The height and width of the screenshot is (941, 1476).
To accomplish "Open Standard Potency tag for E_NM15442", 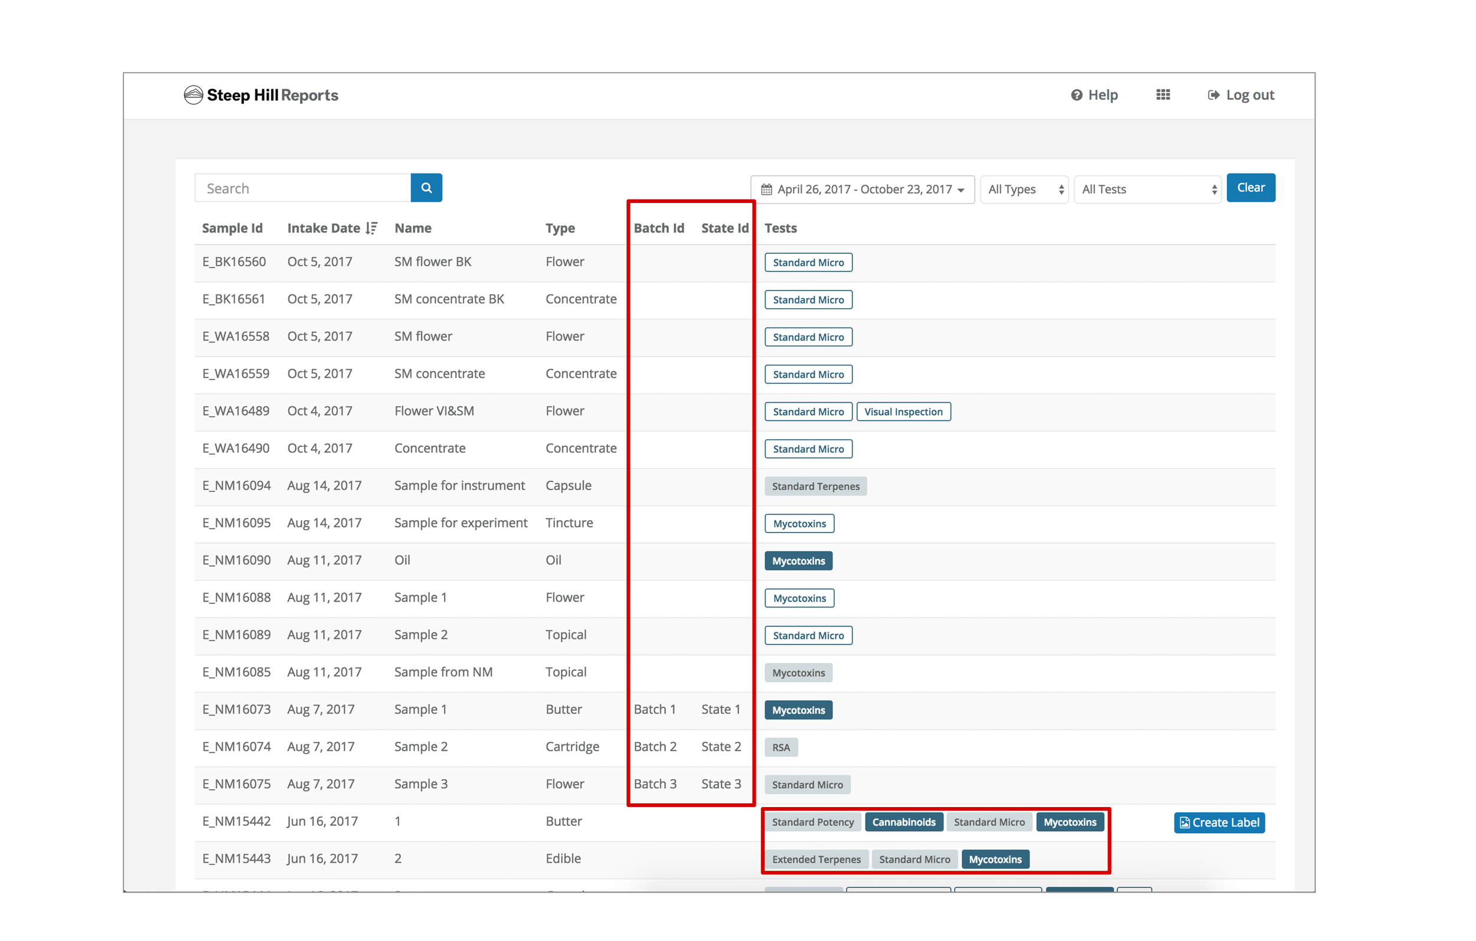I will (813, 822).
